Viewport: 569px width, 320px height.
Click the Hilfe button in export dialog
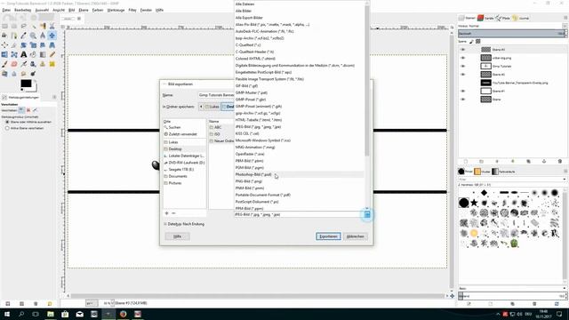tap(177, 236)
